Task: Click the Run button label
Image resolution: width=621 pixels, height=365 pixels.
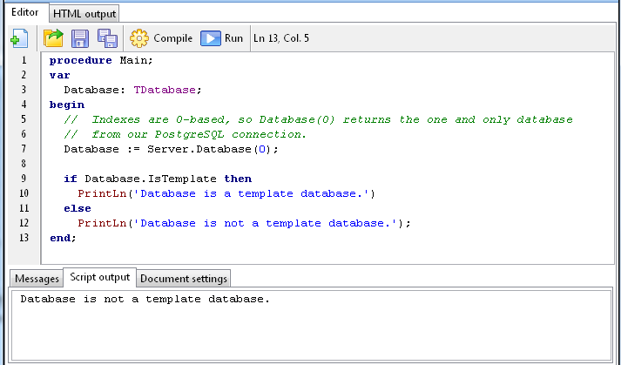Action: click(x=233, y=38)
